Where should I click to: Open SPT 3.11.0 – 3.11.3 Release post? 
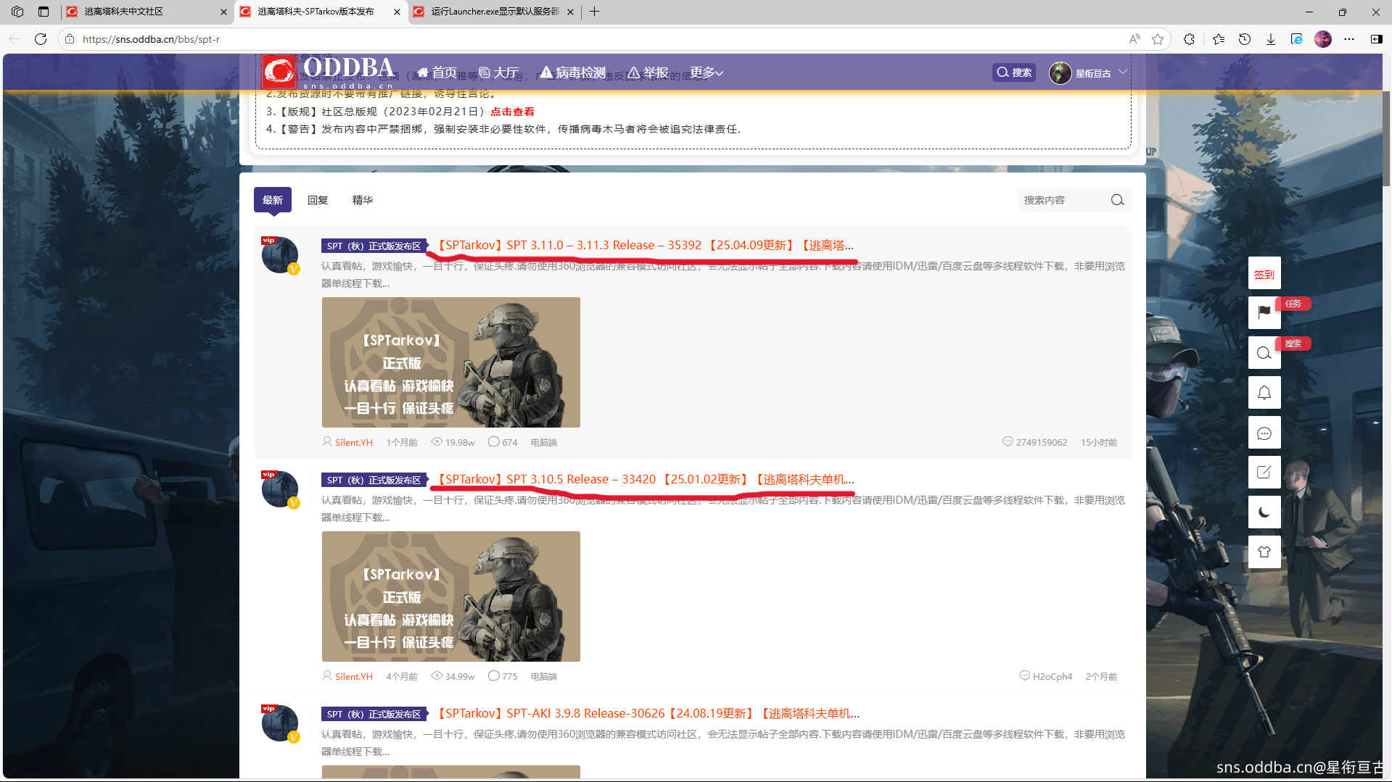(644, 246)
